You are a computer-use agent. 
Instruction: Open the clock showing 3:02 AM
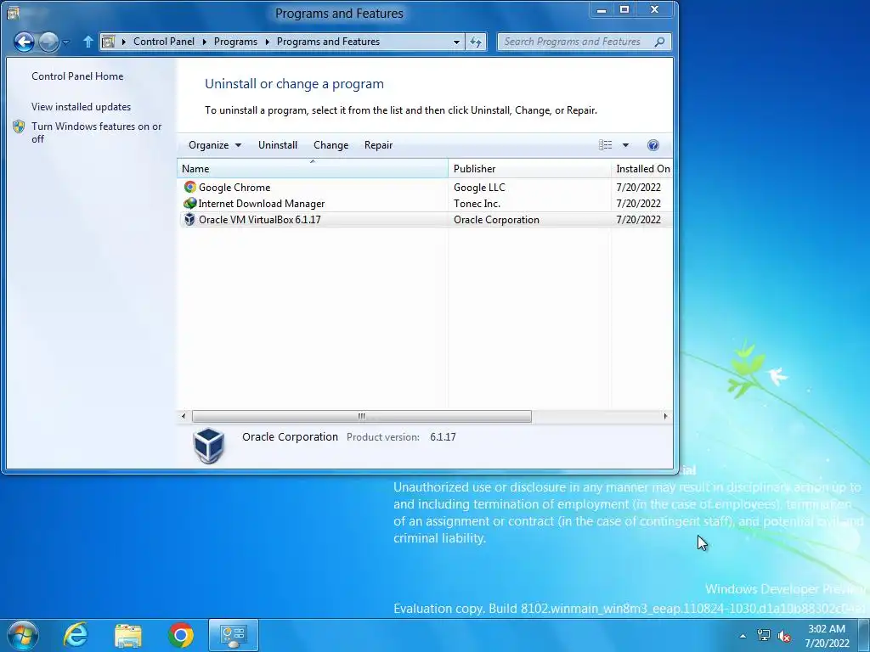coord(827,636)
